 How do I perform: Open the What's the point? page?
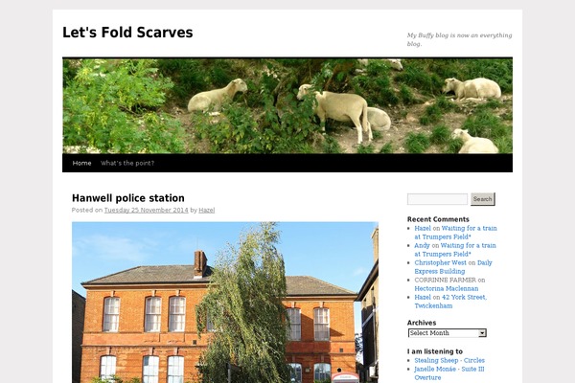(x=127, y=163)
